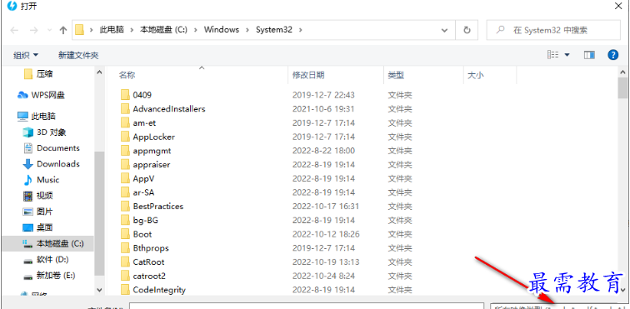The height and width of the screenshot is (309, 630).
Task: Click the change view layout icon
Action: coord(553,55)
